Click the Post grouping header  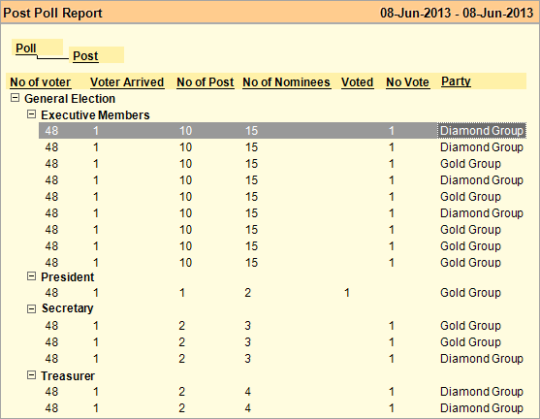pyautogui.click(x=96, y=55)
